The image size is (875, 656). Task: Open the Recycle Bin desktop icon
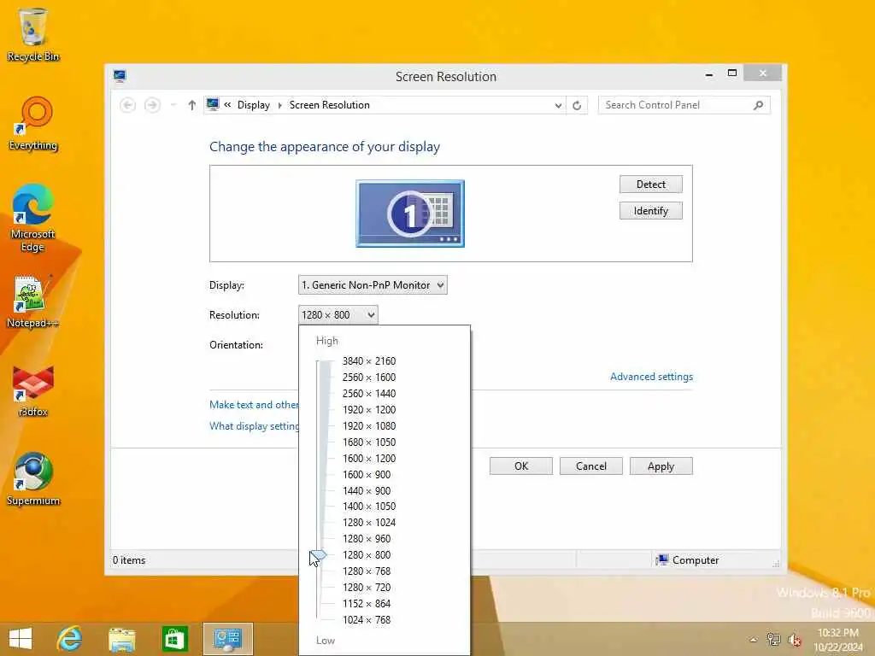coord(33,34)
